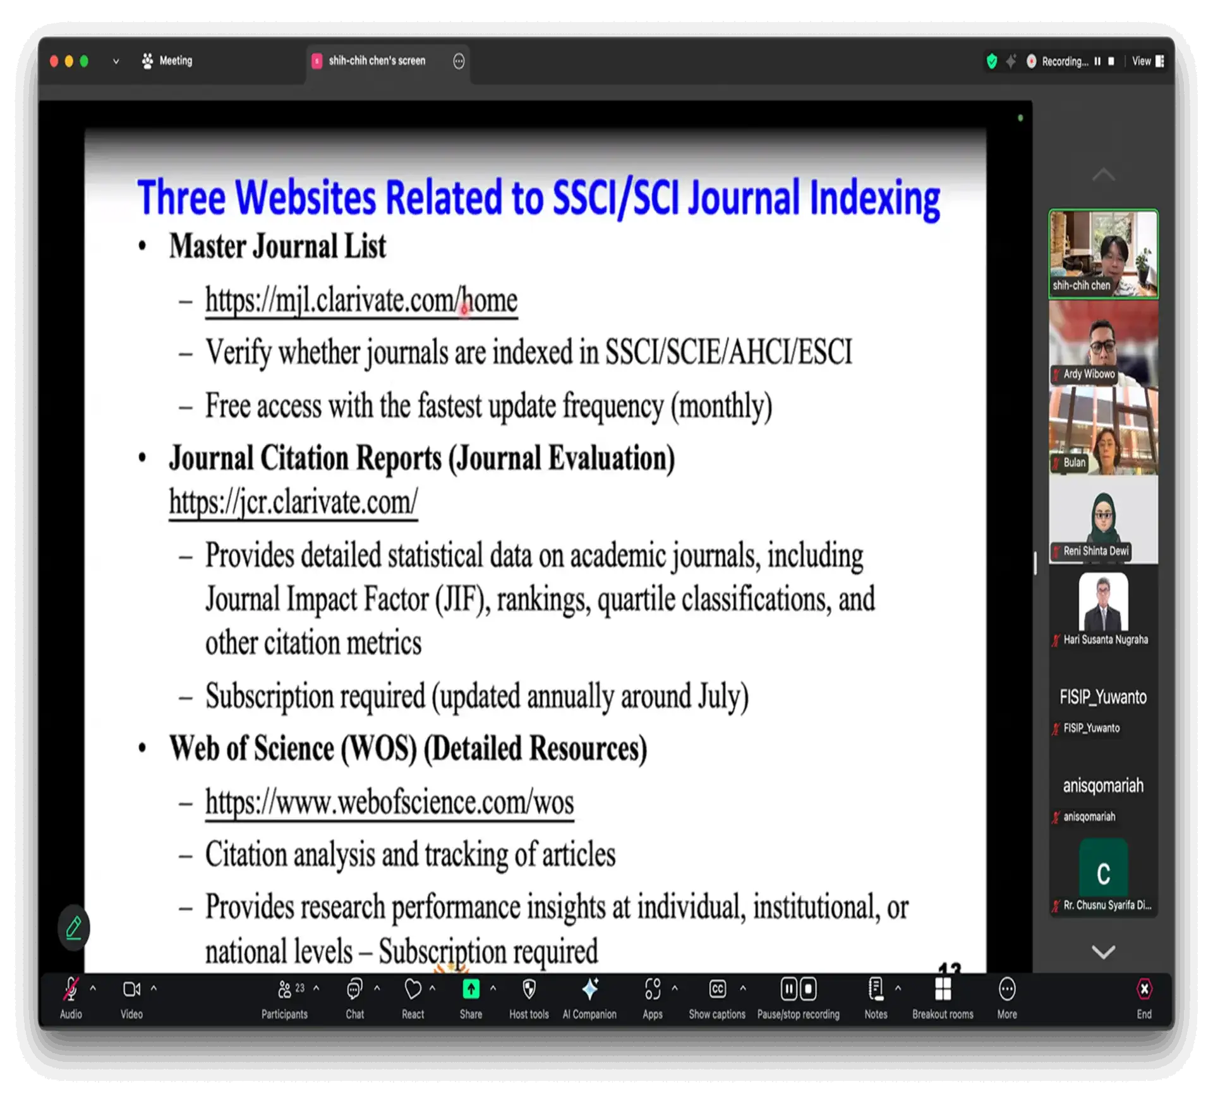Select shih-chih chen's video thumbnail
This screenshot has height=1103, width=1213.
point(1103,253)
